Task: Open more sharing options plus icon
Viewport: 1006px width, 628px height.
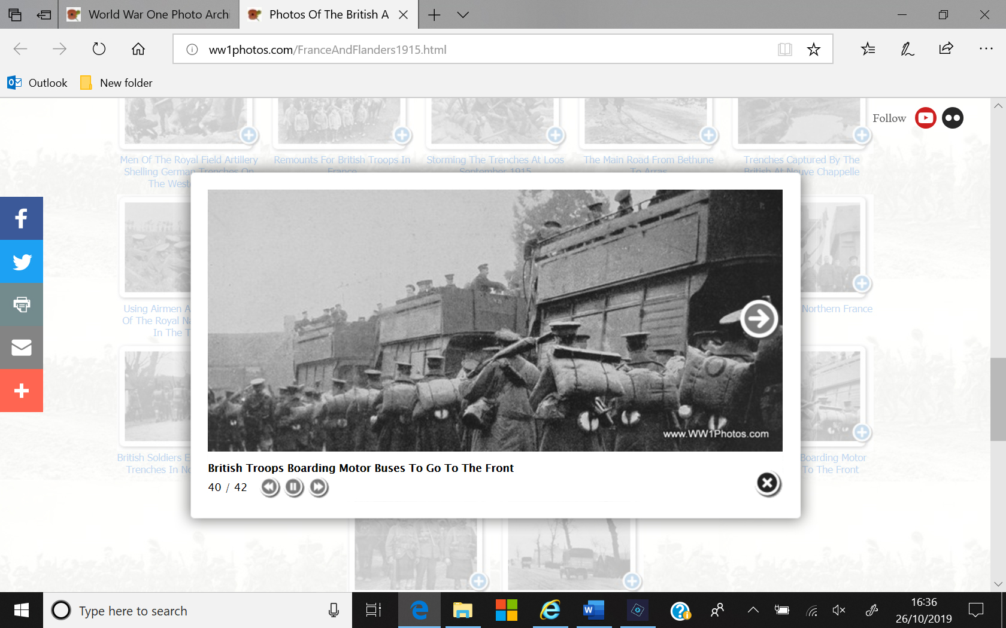Action: tap(22, 391)
